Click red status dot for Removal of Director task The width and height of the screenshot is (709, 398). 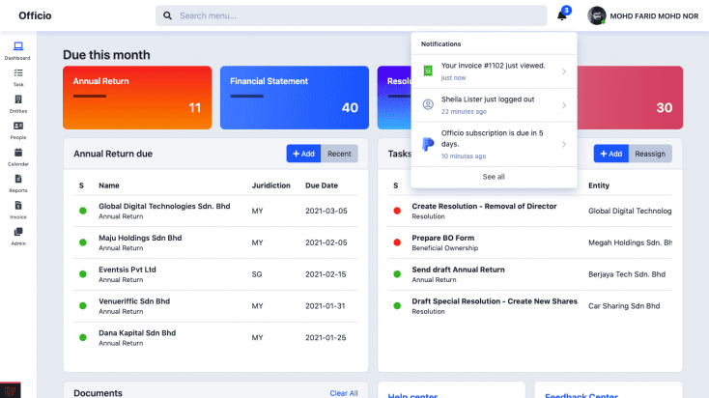397,211
